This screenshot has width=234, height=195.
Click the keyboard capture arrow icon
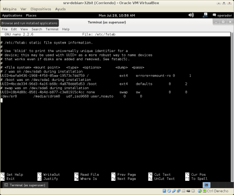point(204,191)
